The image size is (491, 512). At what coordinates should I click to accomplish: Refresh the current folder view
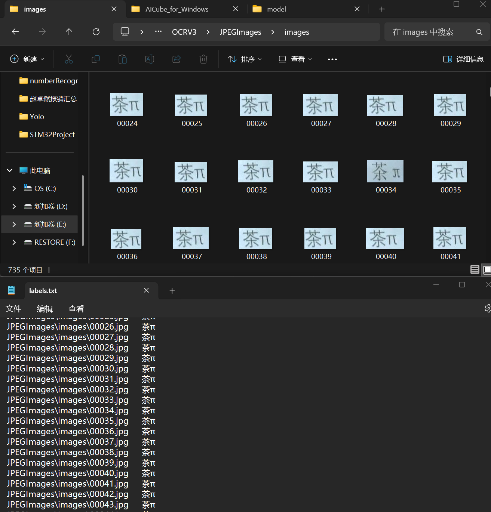click(96, 32)
